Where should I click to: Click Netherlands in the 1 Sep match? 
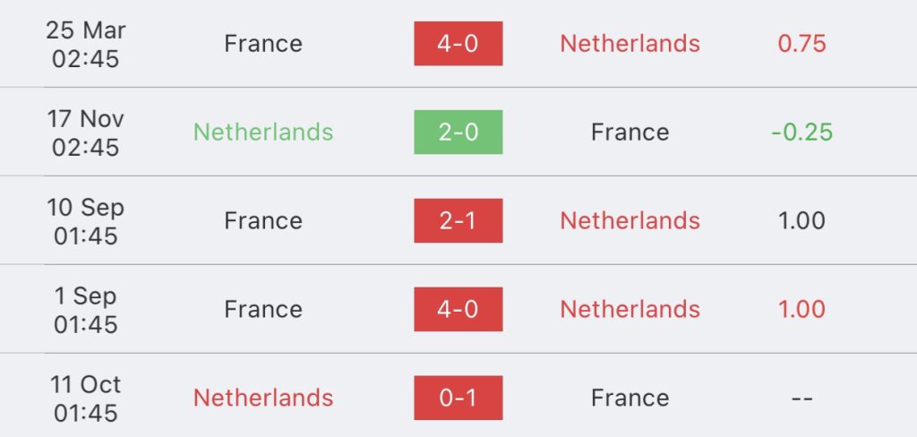tap(630, 310)
